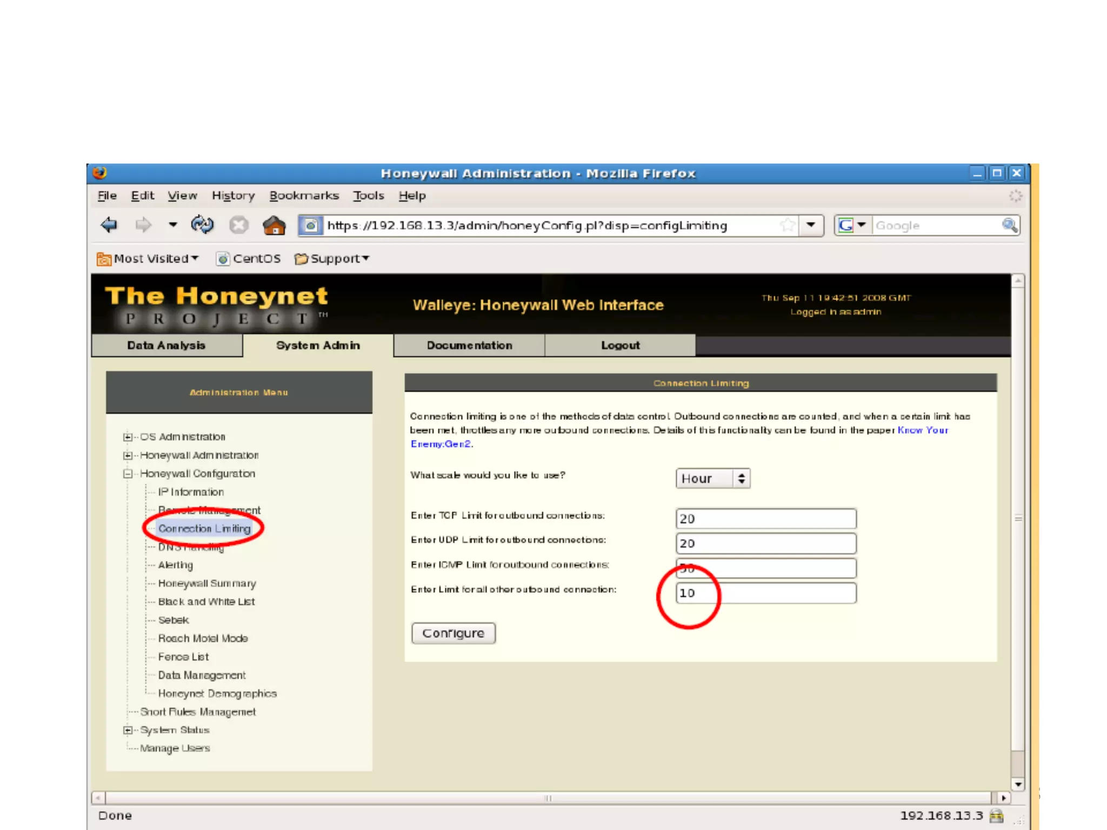Click the TCP limit input field
1107x830 pixels.
765,519
